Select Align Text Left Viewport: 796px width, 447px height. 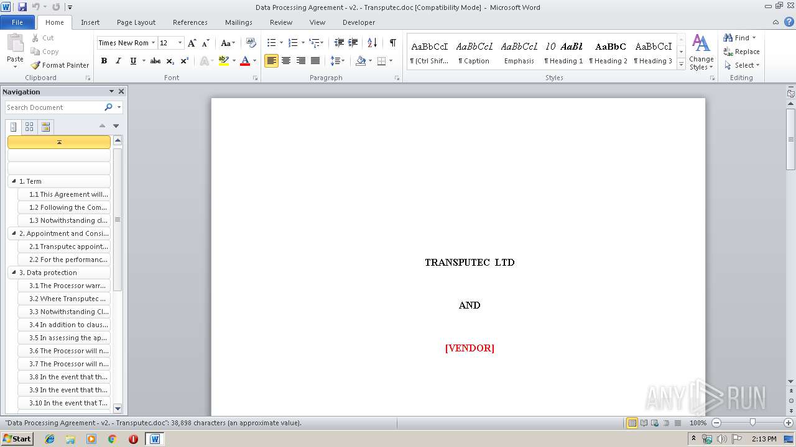point(271,61)
